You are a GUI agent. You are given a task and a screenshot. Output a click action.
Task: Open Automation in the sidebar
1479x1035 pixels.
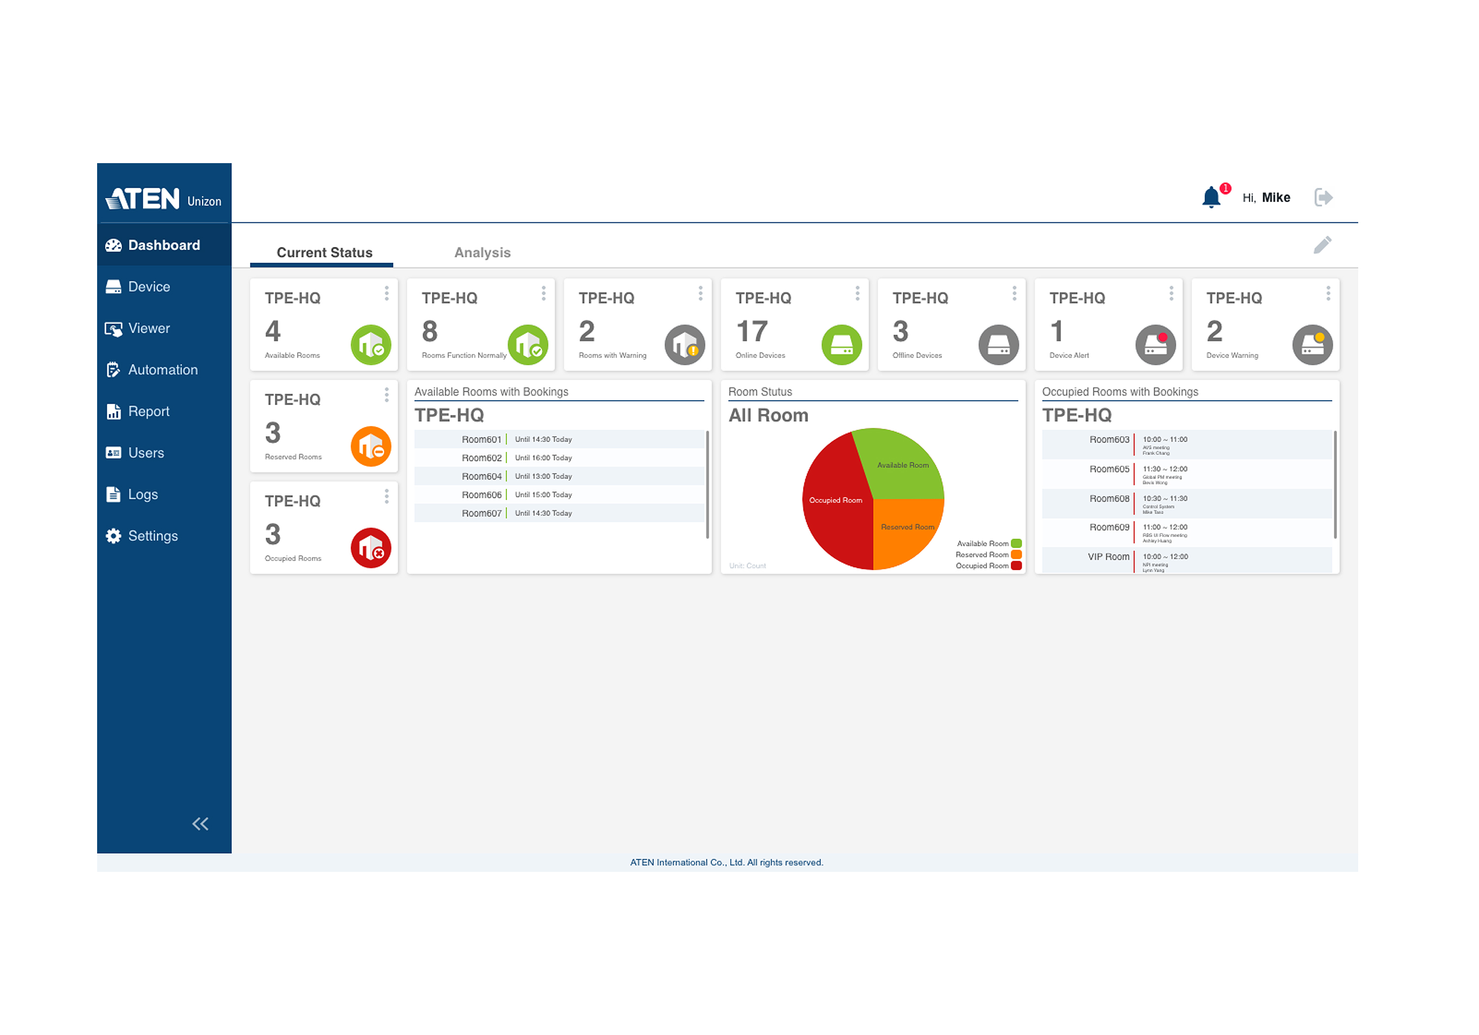162,370
